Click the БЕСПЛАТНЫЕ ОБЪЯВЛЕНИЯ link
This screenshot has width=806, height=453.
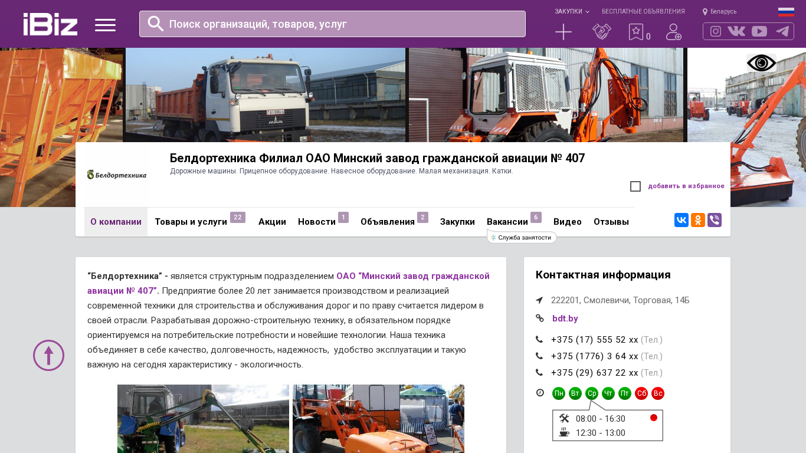coord(643,12)
